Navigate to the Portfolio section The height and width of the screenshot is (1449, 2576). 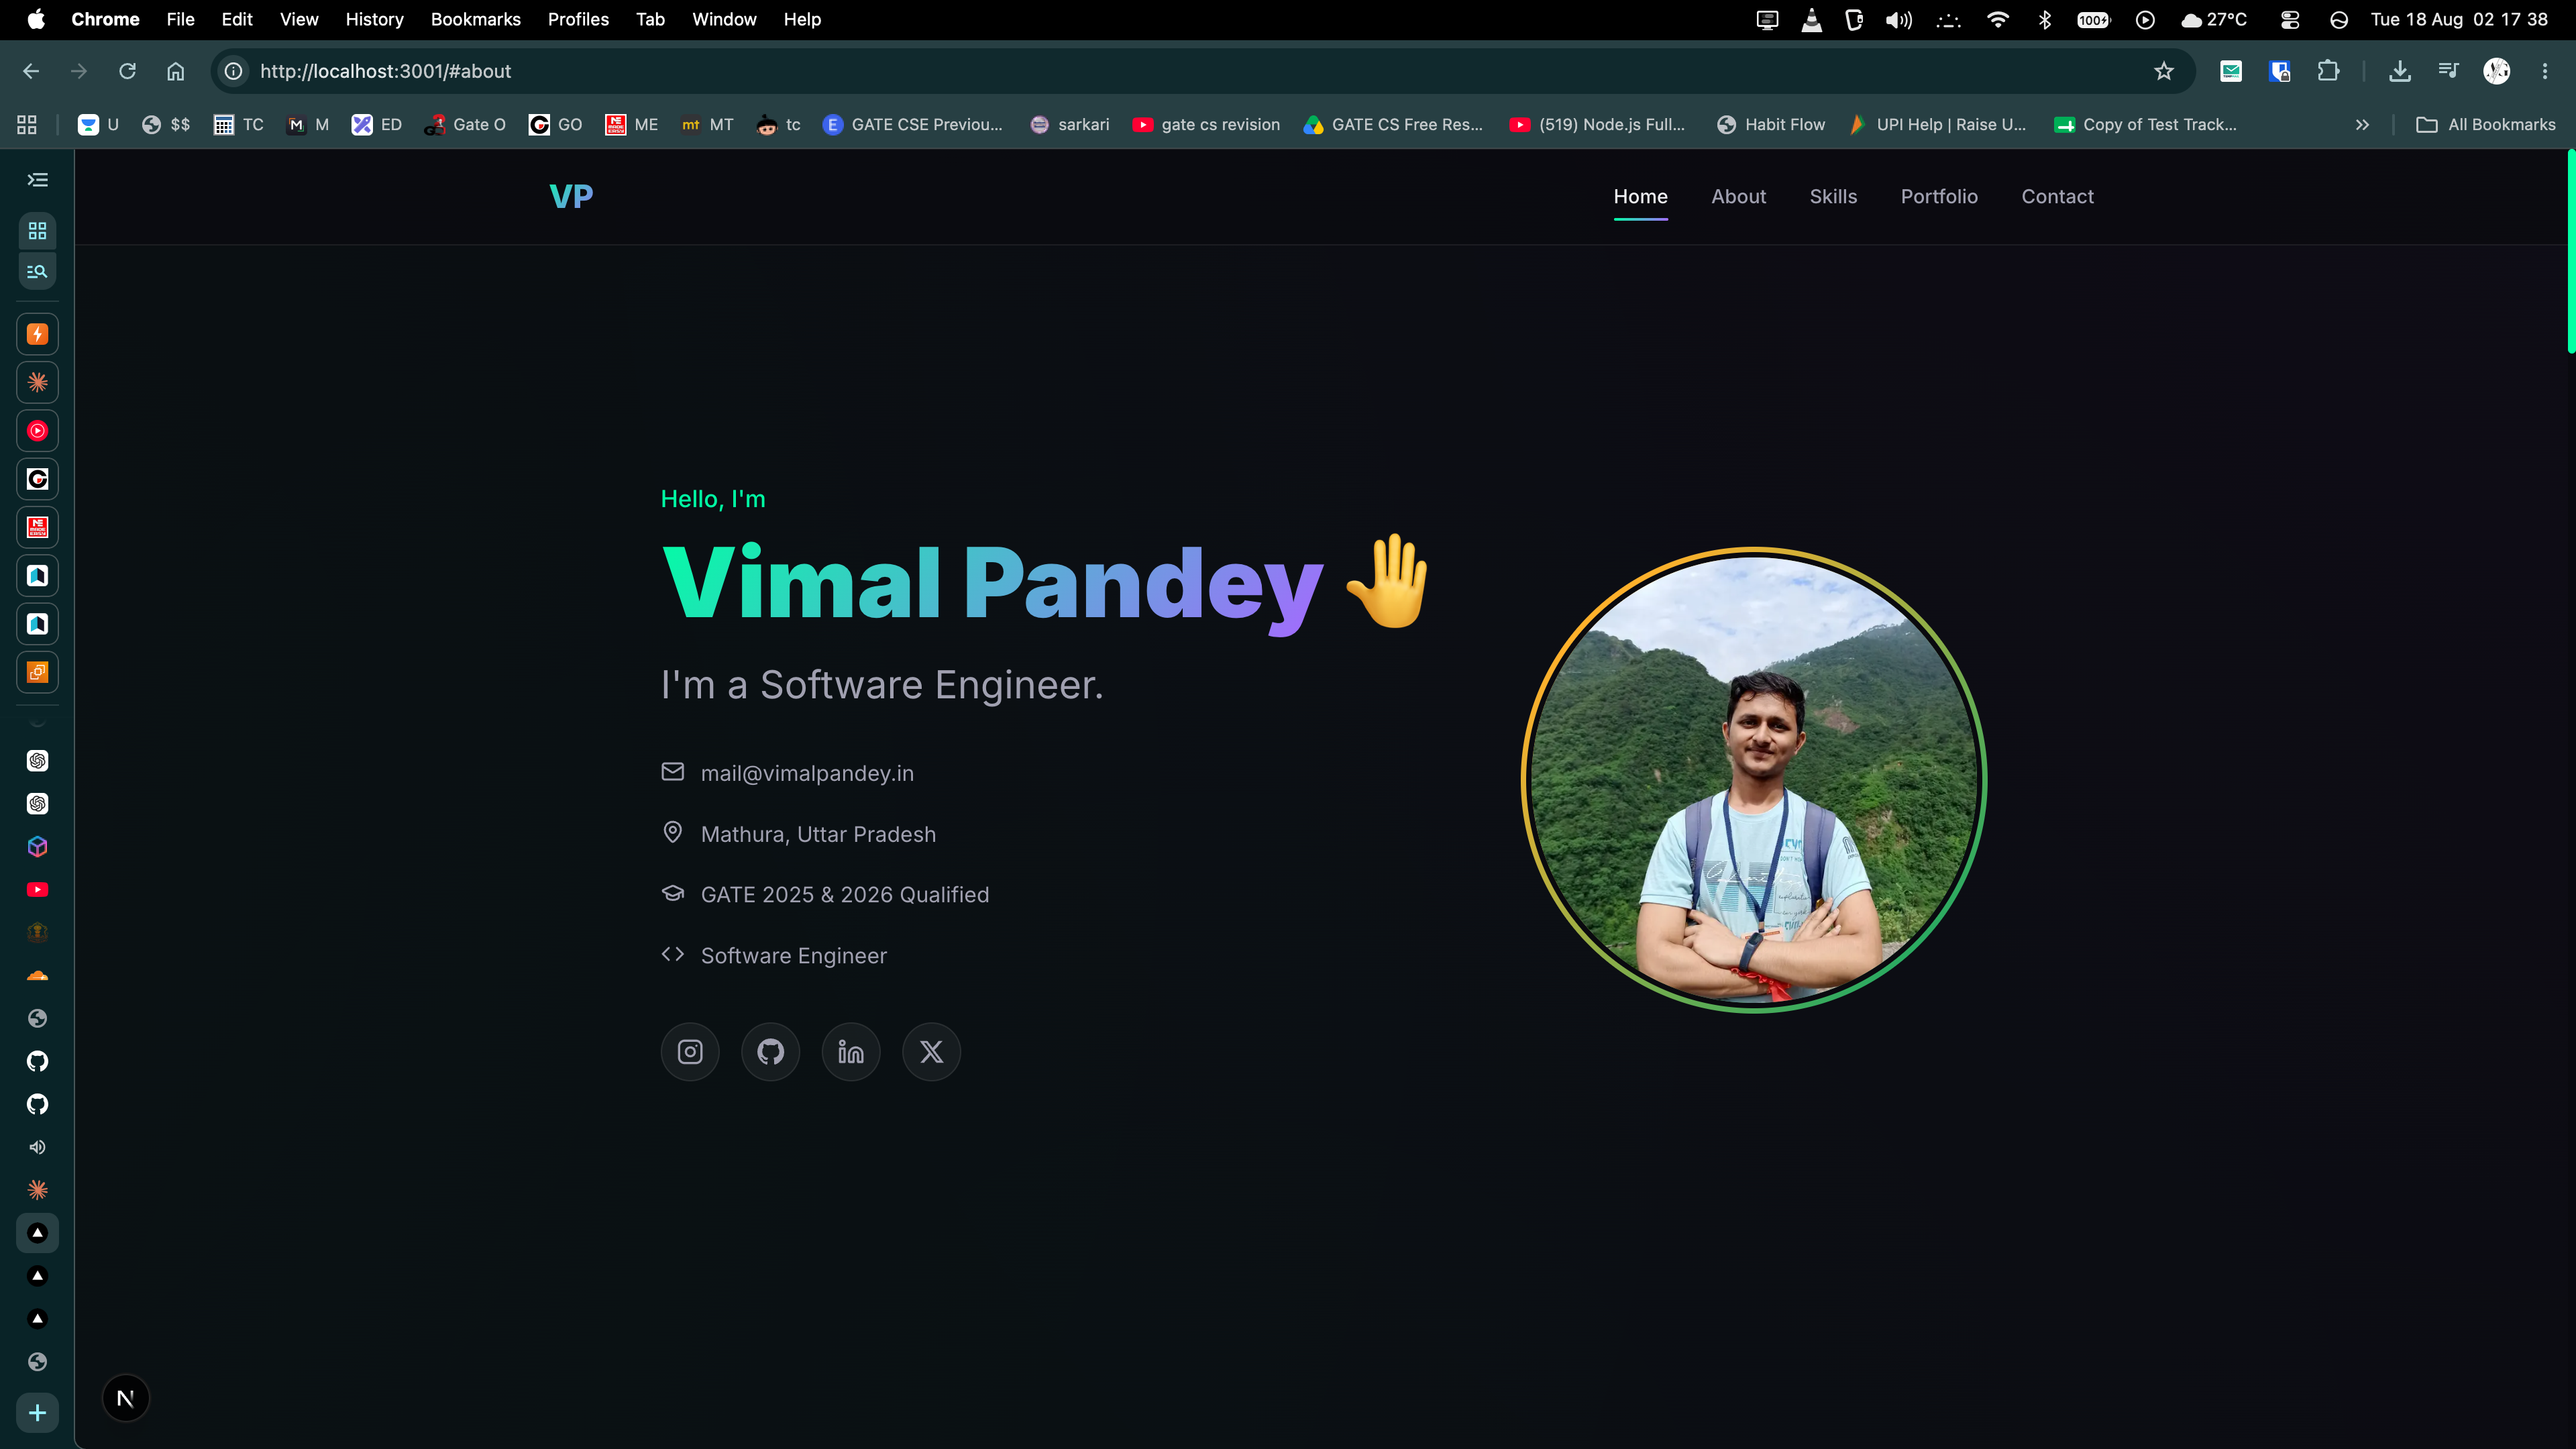tap(1939, 197)
